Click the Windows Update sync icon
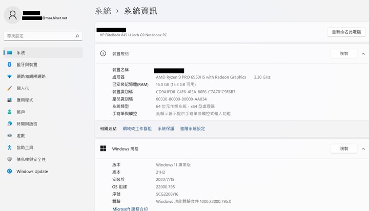 [9, 171]
